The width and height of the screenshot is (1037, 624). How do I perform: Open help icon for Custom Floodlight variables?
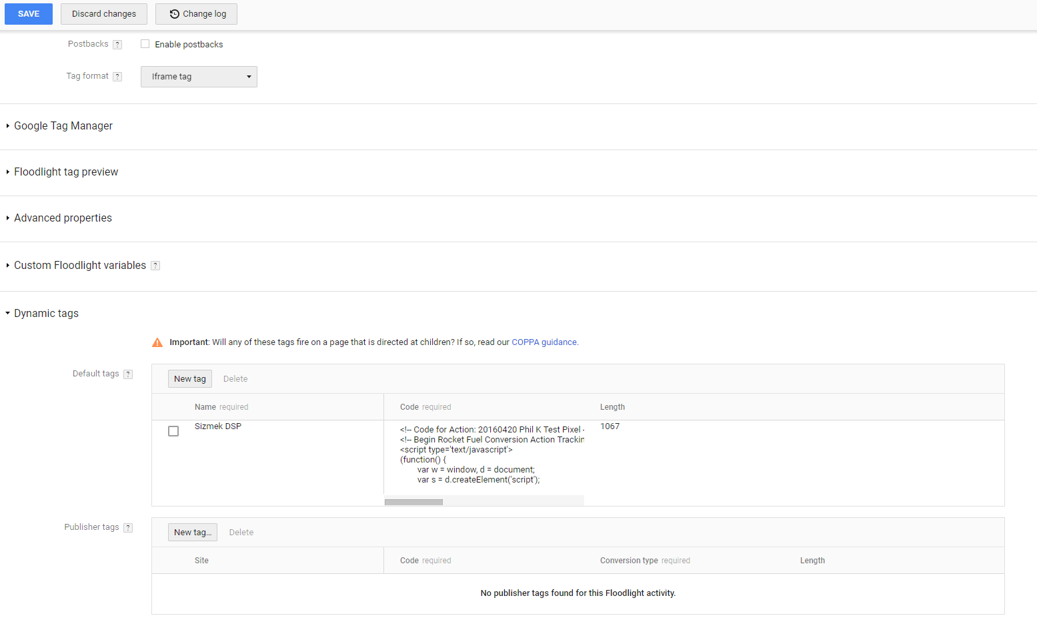(x=155, y=266)
